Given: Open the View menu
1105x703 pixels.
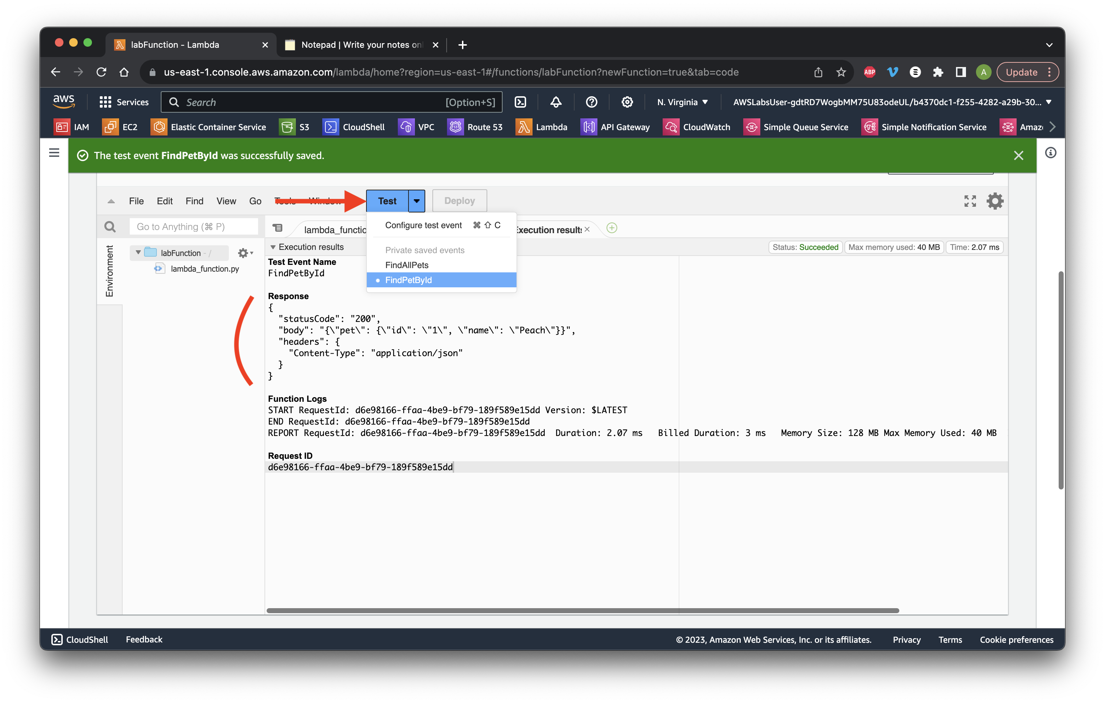Looking at the screenshot, I should 226,201.
